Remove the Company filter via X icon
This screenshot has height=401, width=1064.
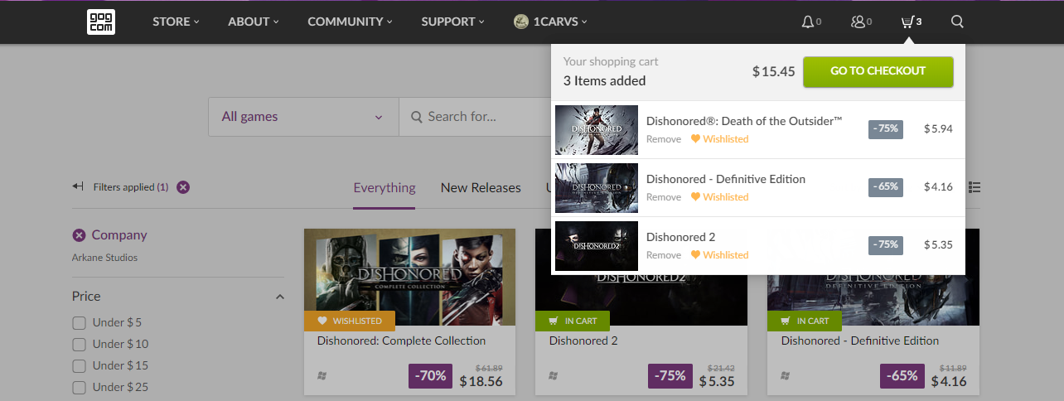(x=79, y=235)
